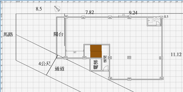Select the 電梯 elevator label
This screenshot has width=183, height=92.
(96, 65)
